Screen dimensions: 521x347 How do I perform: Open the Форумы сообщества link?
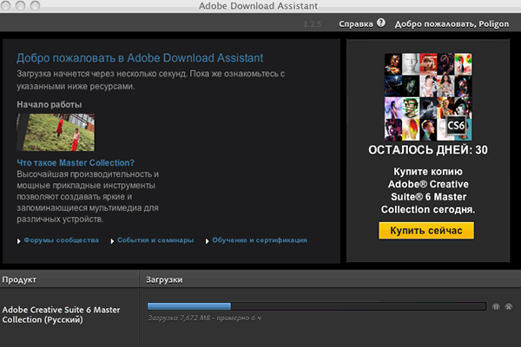pos(59,239)
